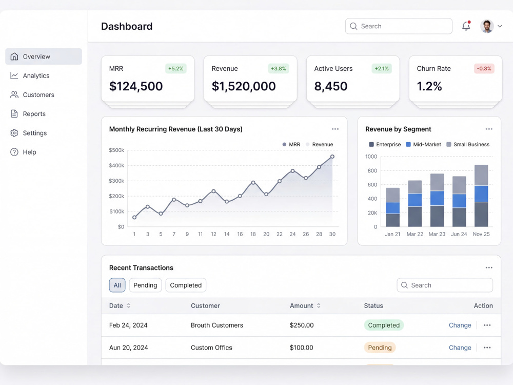Toggle Revenue series in chart legend
The width and height of the screenshot is (513, 385).
(319, 144)
